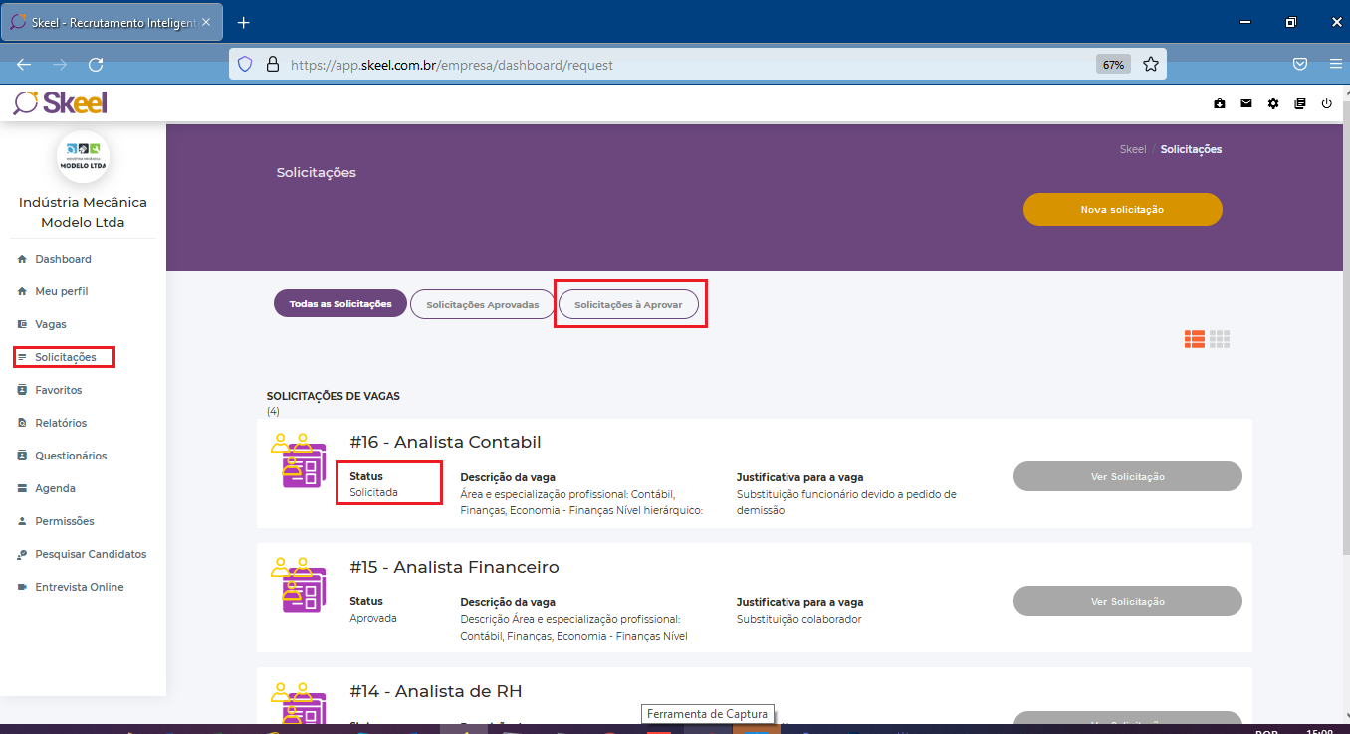This screenshot has height=734, width=1350.
Task: View solicitation #16 Analista Contabil
Action: click(1127, 476)
